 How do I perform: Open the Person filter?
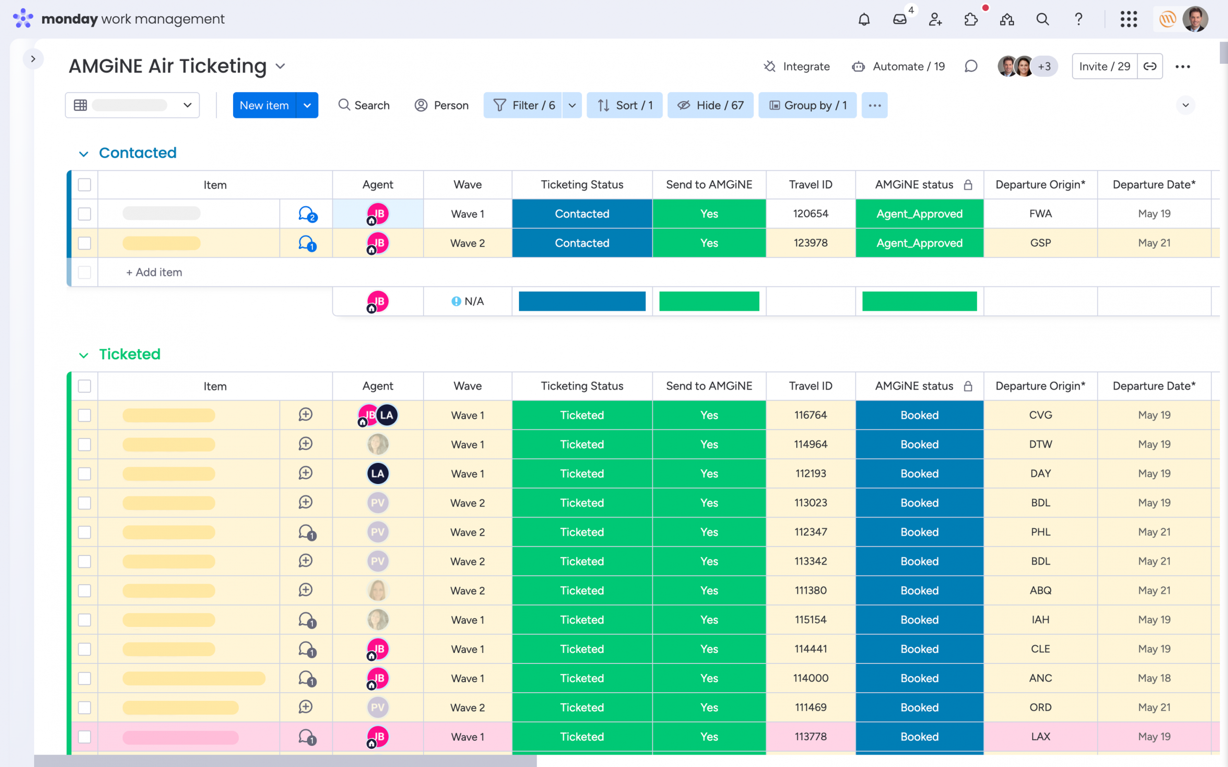[441, 106]
